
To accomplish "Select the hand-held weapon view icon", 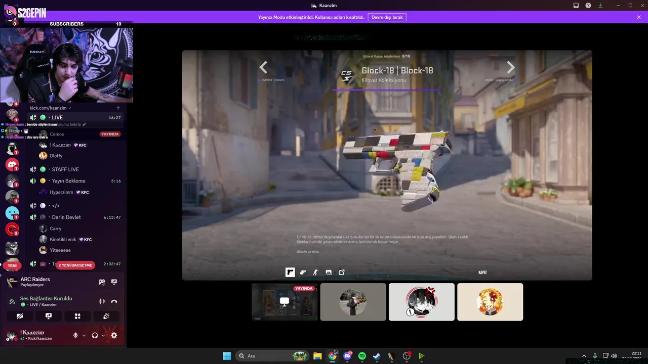I will pos(303,272).
